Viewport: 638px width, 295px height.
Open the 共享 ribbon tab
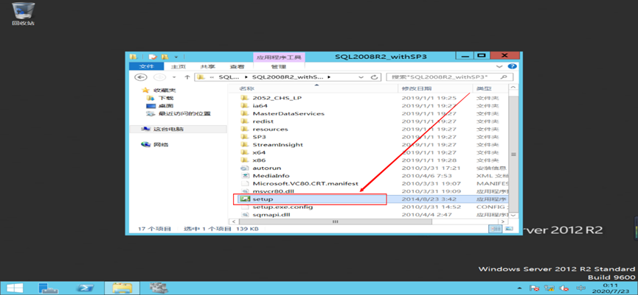coord(208,66)
